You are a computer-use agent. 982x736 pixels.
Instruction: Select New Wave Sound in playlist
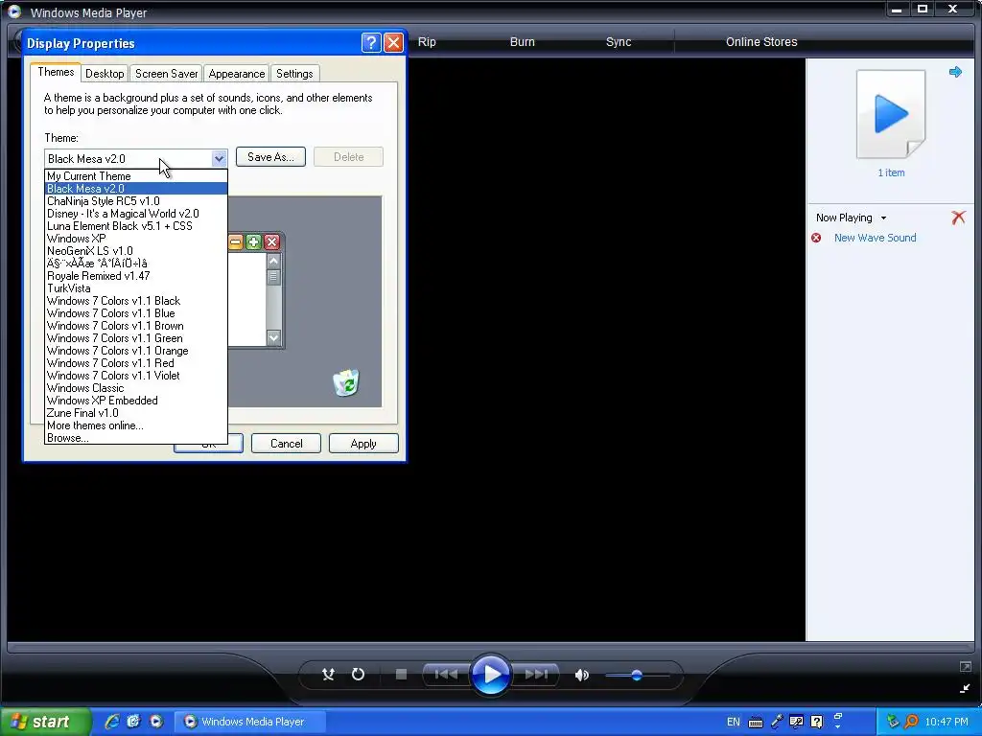875,238
